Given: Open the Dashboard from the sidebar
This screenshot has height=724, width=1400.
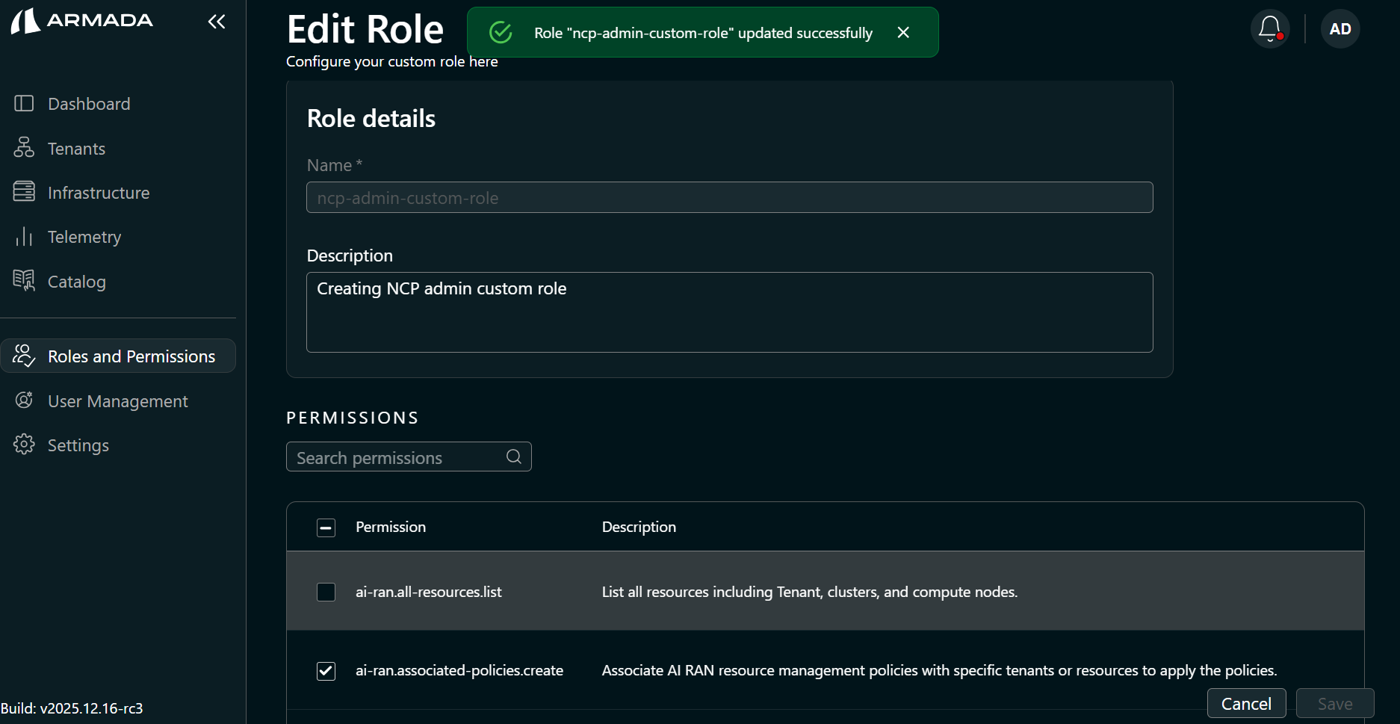Looking at the screenshot, I should 88,103.
